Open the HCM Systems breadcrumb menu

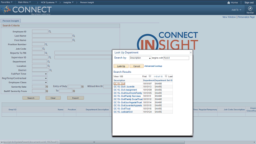(x=49, y=2)
